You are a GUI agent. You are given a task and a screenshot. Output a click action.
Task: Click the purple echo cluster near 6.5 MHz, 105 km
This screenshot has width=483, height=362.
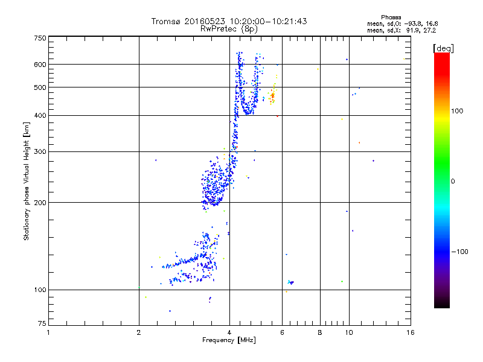(x=291, y=282)
